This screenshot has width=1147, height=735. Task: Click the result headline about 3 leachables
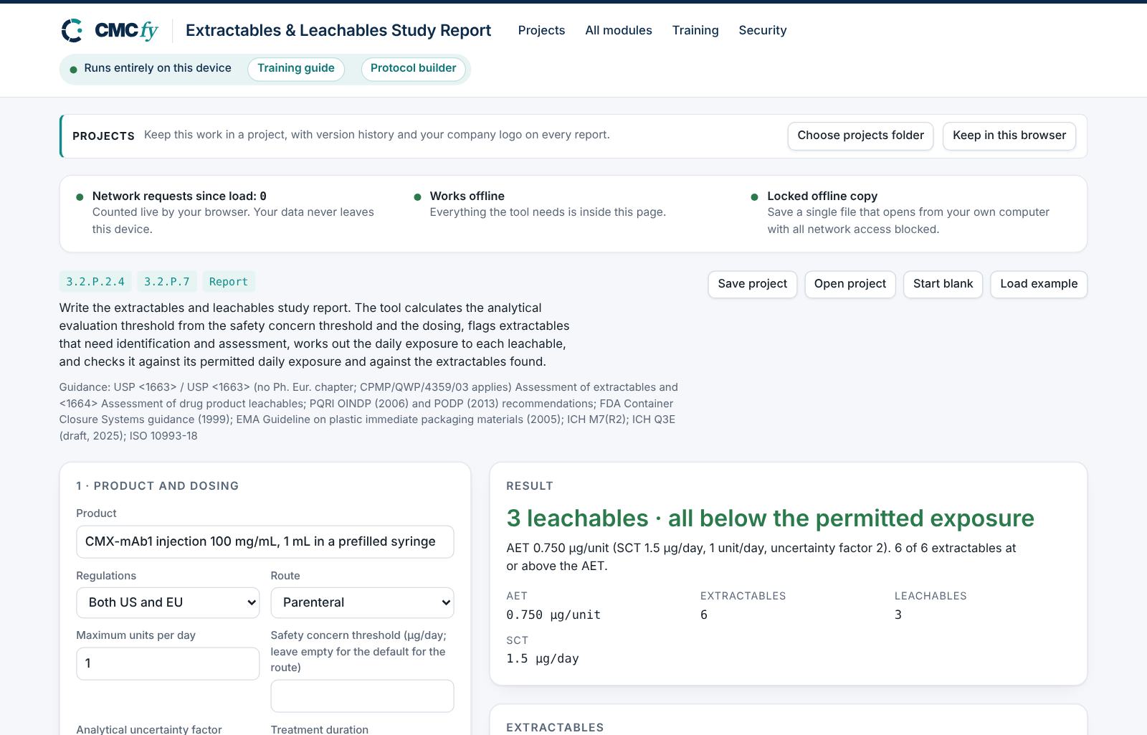coord(770,518)
